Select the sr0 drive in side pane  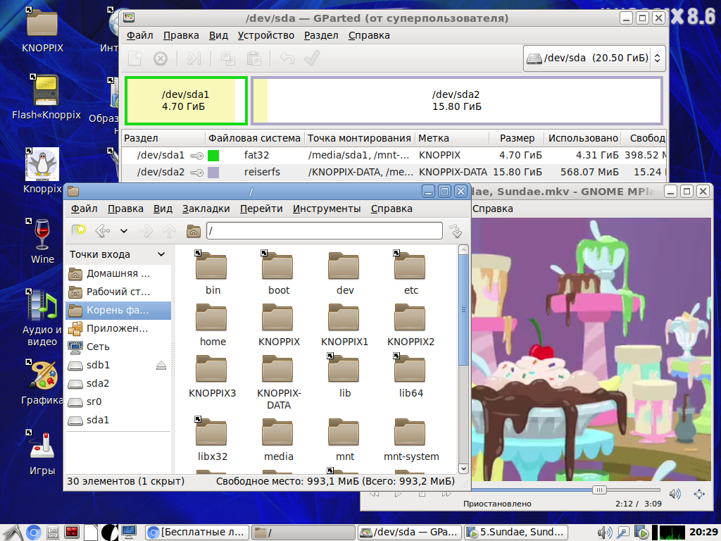[118, 402]
